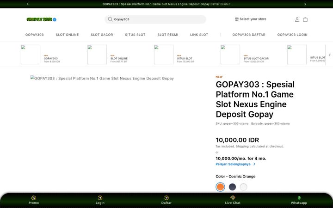This screenshot has height=208, width=333.
Task: Click the Barcode: gopay-303-utama text
Action: pyautogui.click(x=270, y=123)
